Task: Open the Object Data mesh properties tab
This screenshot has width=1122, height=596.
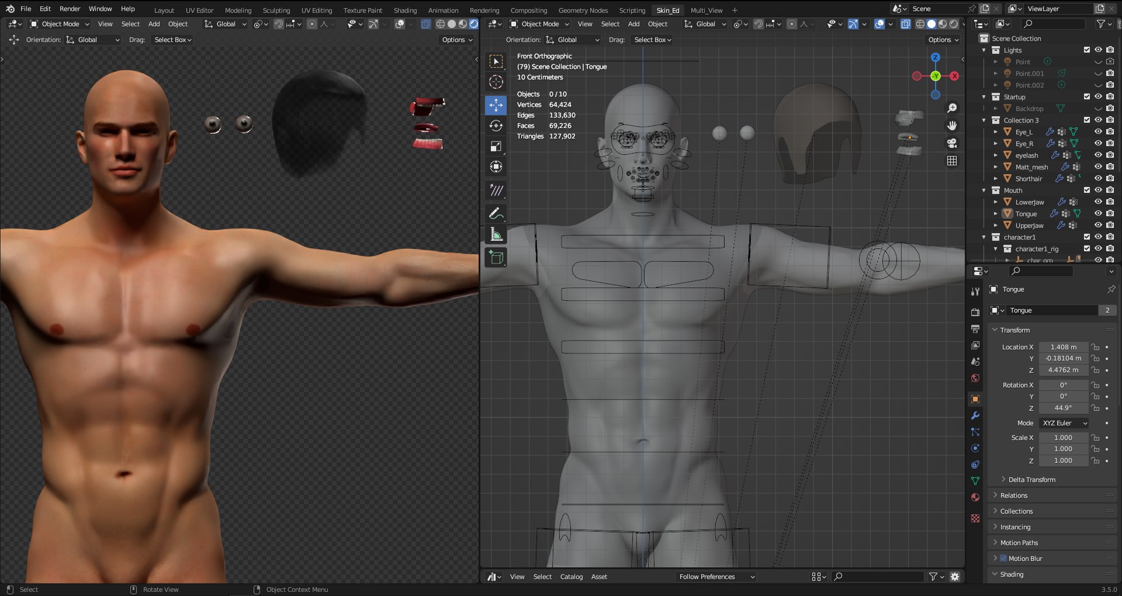Action: tap(975, 481)
